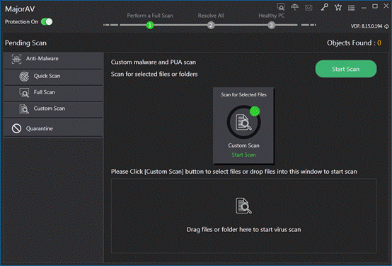The height and width of the screenshot is (266, 392).
Task: Open the shopping cart purchase icon
Action: point(338,7)
